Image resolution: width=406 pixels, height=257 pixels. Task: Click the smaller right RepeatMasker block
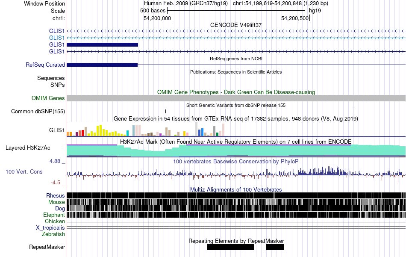click(275, 247)
